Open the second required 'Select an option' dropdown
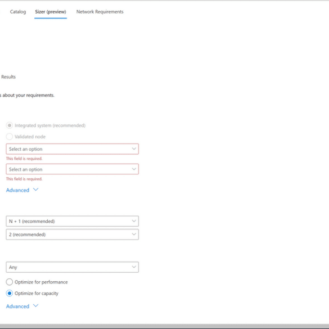Screen dimensions: 329x329 point(73,169)
